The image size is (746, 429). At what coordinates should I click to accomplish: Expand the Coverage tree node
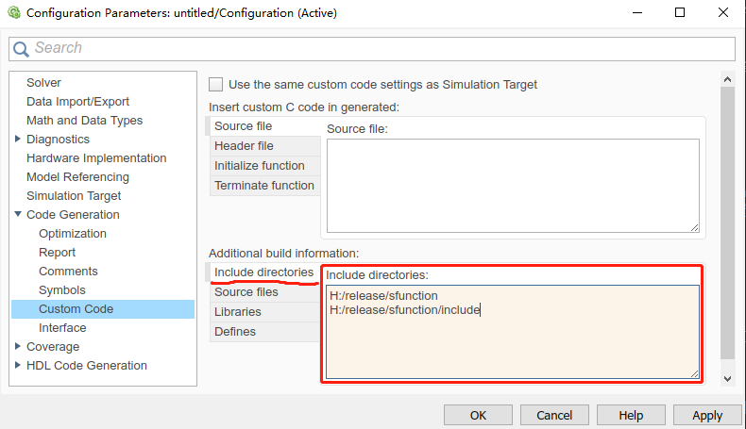tap(18, 347)
